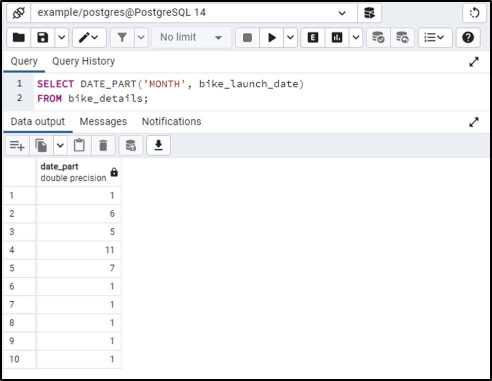This screenshot has width=492, height=381.
Task: Paste rows into the grid
Action: tap(79, 145)
